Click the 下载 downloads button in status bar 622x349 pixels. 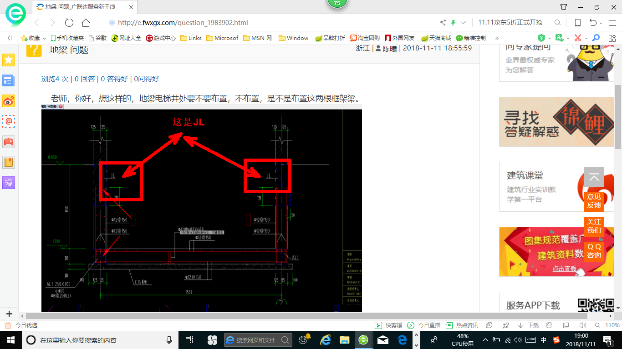528,325
